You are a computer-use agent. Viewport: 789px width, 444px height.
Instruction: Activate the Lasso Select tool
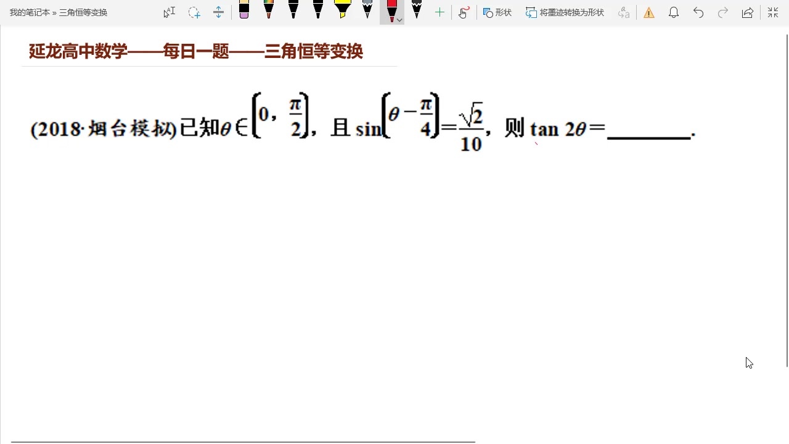coord(194,12)
